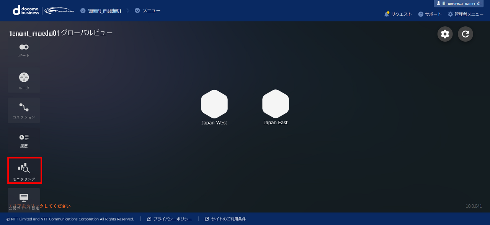
Task: Open the user account badge
Action: (x=457, y=3)
